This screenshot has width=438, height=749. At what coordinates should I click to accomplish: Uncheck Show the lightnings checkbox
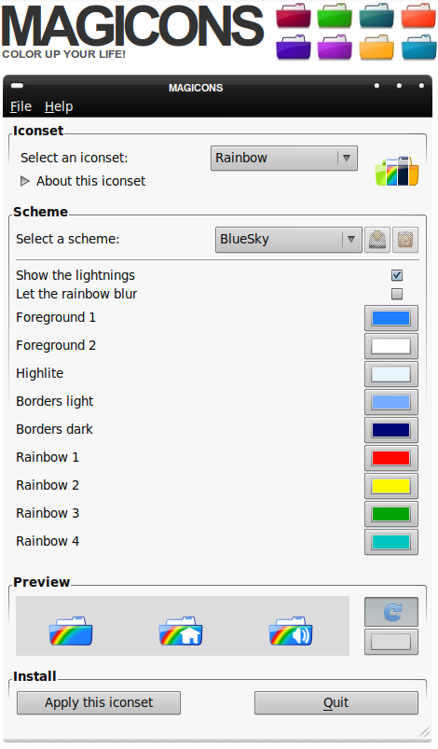pyautogui.click(x=397, y=275)
